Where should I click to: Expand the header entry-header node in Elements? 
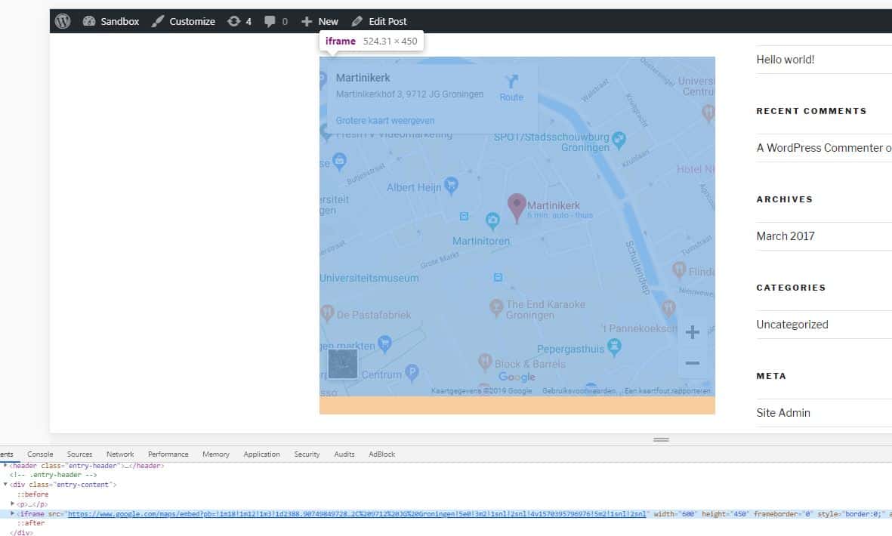pos(7,465)
